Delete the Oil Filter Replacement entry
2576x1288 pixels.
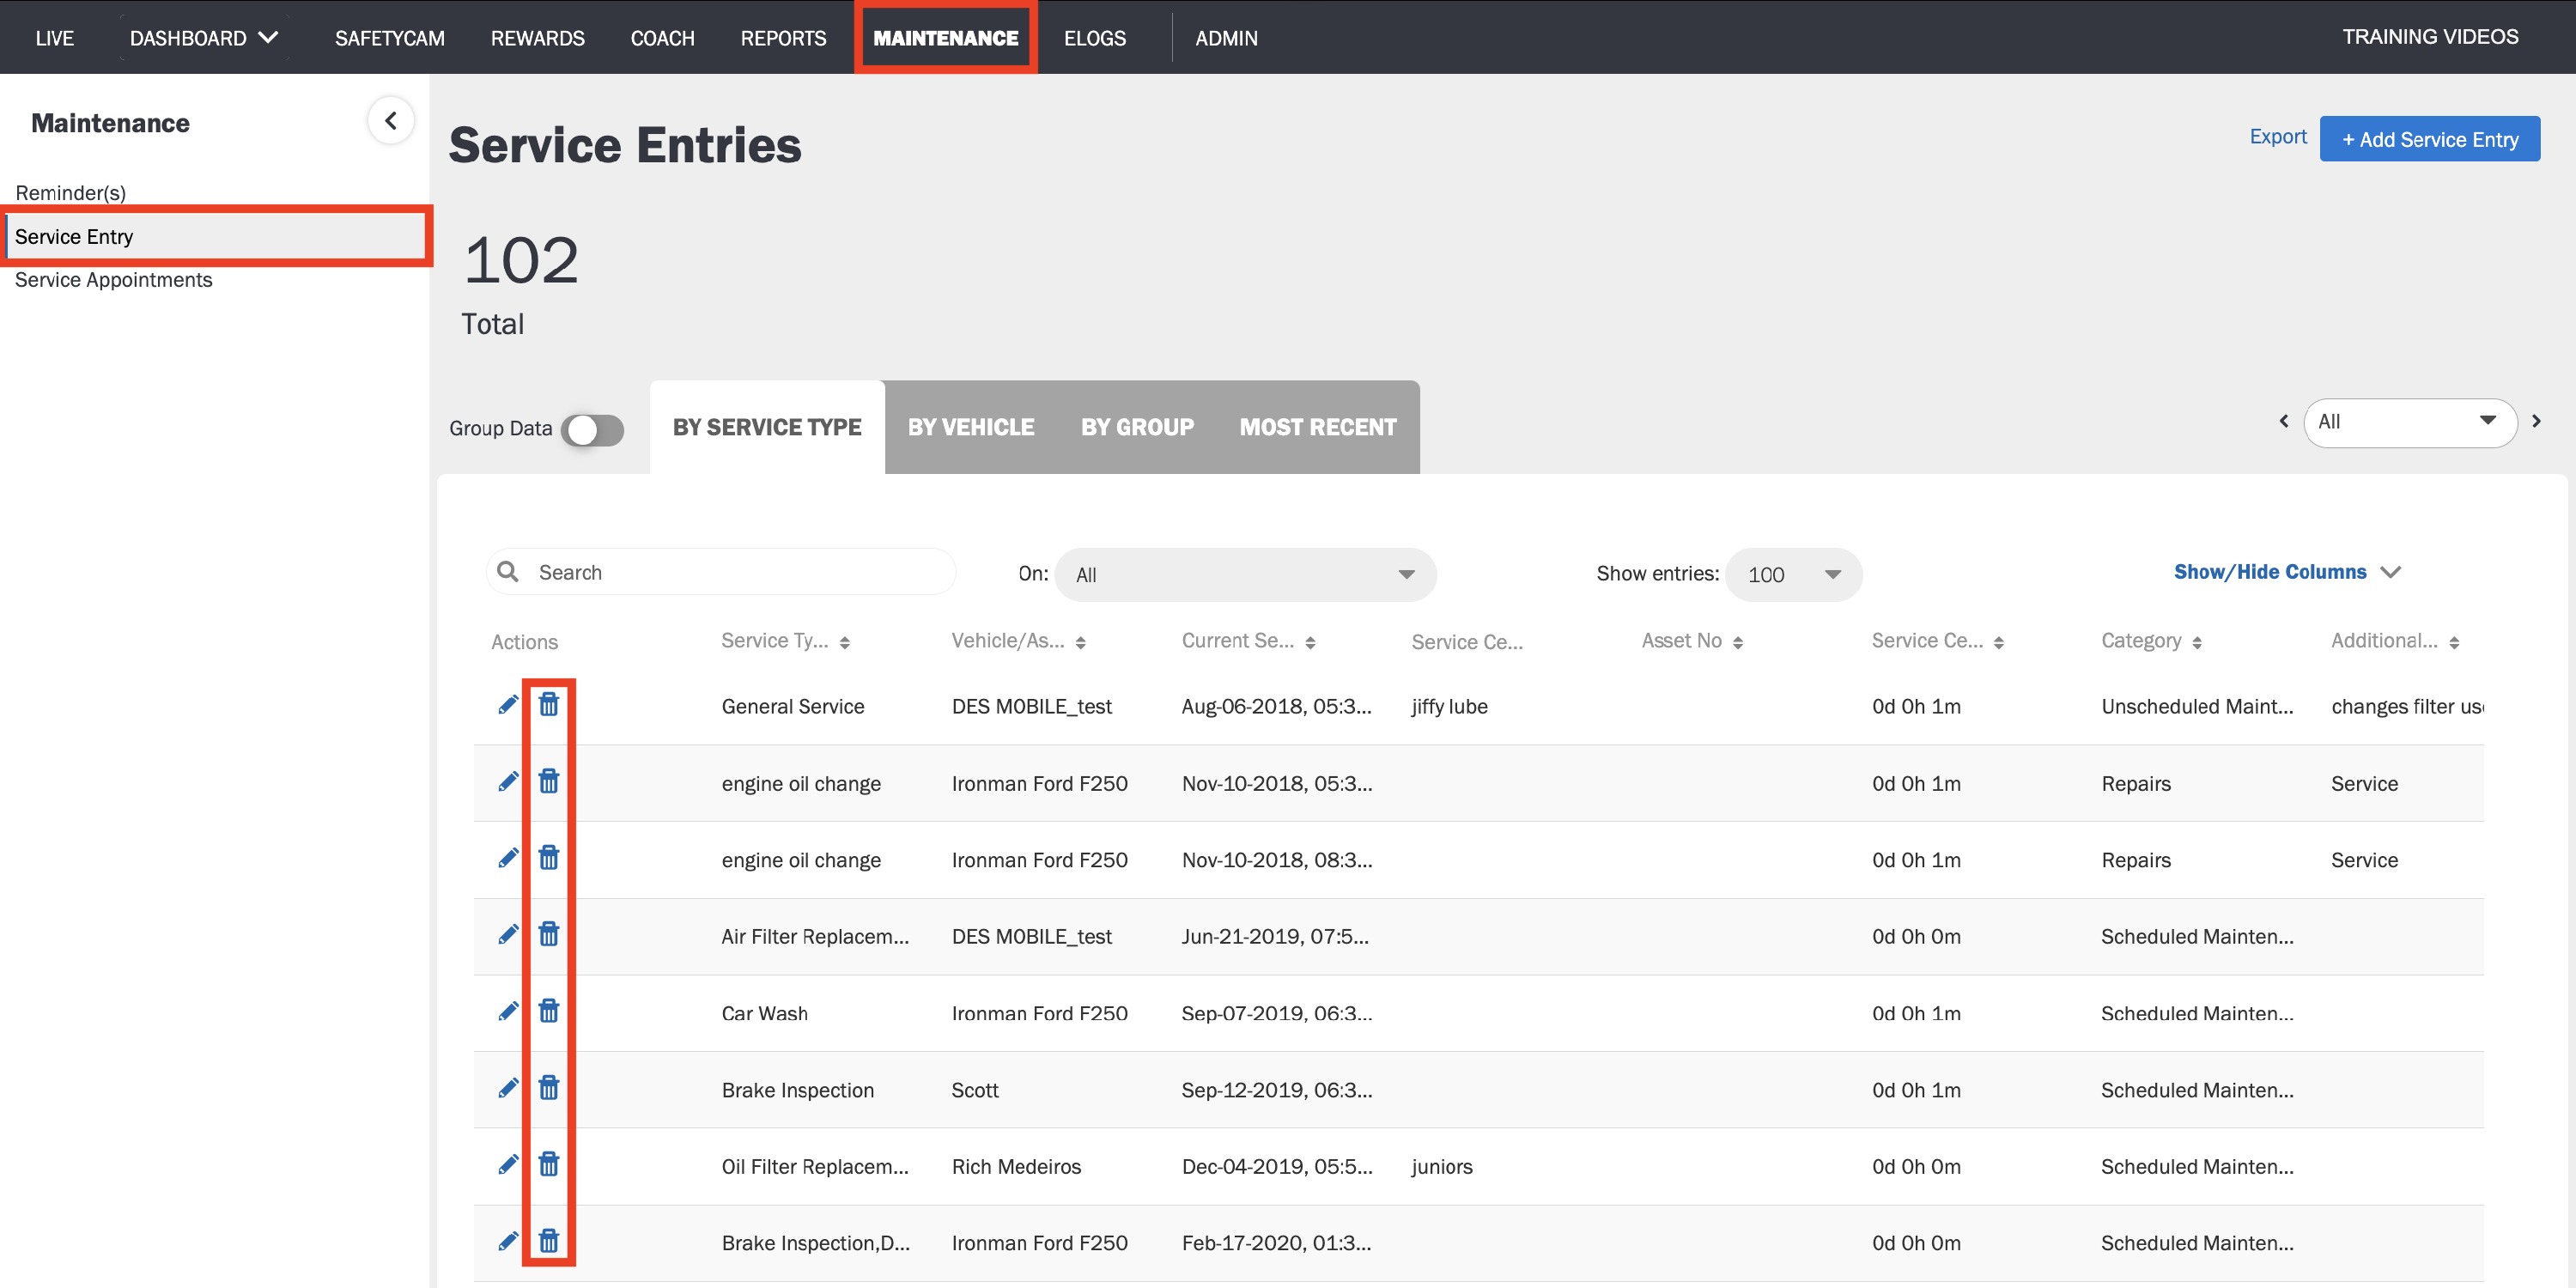(549, 1165)
